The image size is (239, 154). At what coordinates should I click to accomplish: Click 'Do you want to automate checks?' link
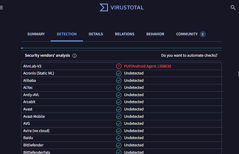(x=189, y=55)
